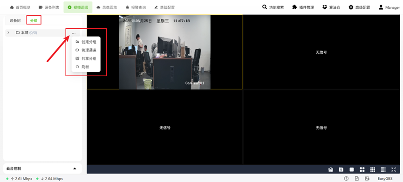This screenshot has width=403, height=182.
Task: Select the nine-window grid layout
Action: point(373,169)
